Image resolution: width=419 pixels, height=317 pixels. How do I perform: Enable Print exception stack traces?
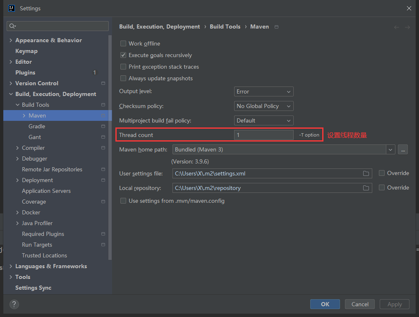[123, 67]
